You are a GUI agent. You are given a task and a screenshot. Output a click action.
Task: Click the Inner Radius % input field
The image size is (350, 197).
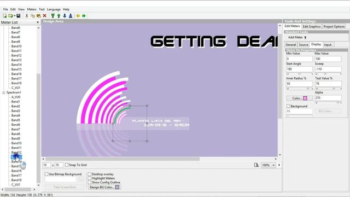(x=299, y=84)
